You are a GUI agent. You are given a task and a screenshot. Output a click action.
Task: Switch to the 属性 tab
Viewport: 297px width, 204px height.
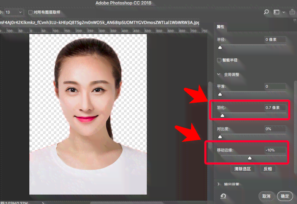[x=220, y=27]
